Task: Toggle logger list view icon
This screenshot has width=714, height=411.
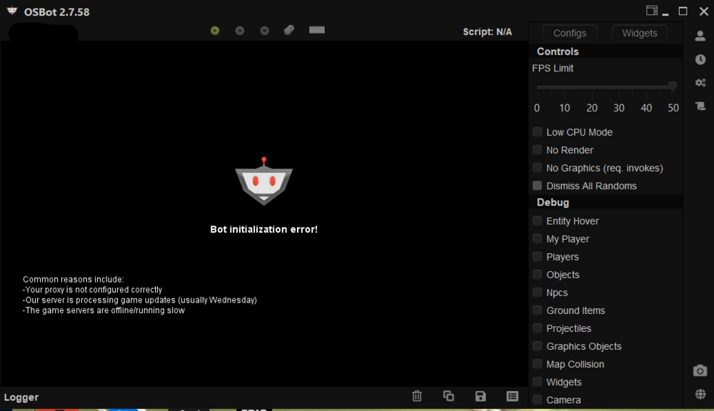Action: [512, 396]
